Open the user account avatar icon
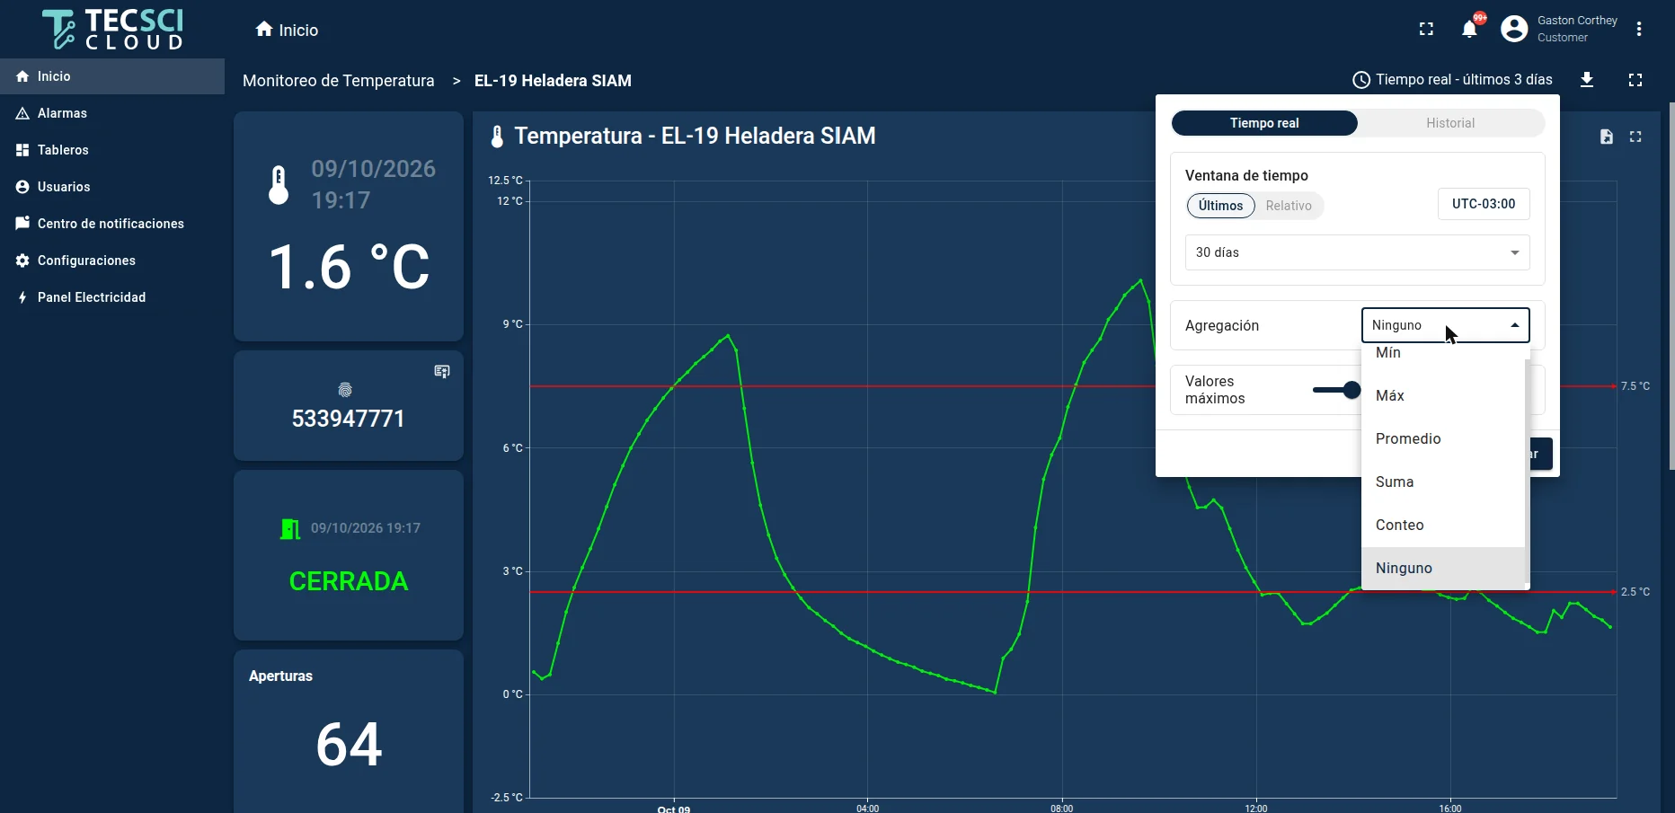The image size is (1675, 813). [1514, 30]
